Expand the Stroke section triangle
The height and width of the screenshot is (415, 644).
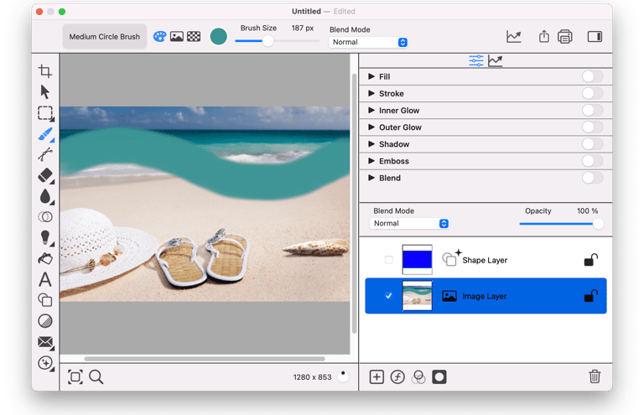point(371,93)
